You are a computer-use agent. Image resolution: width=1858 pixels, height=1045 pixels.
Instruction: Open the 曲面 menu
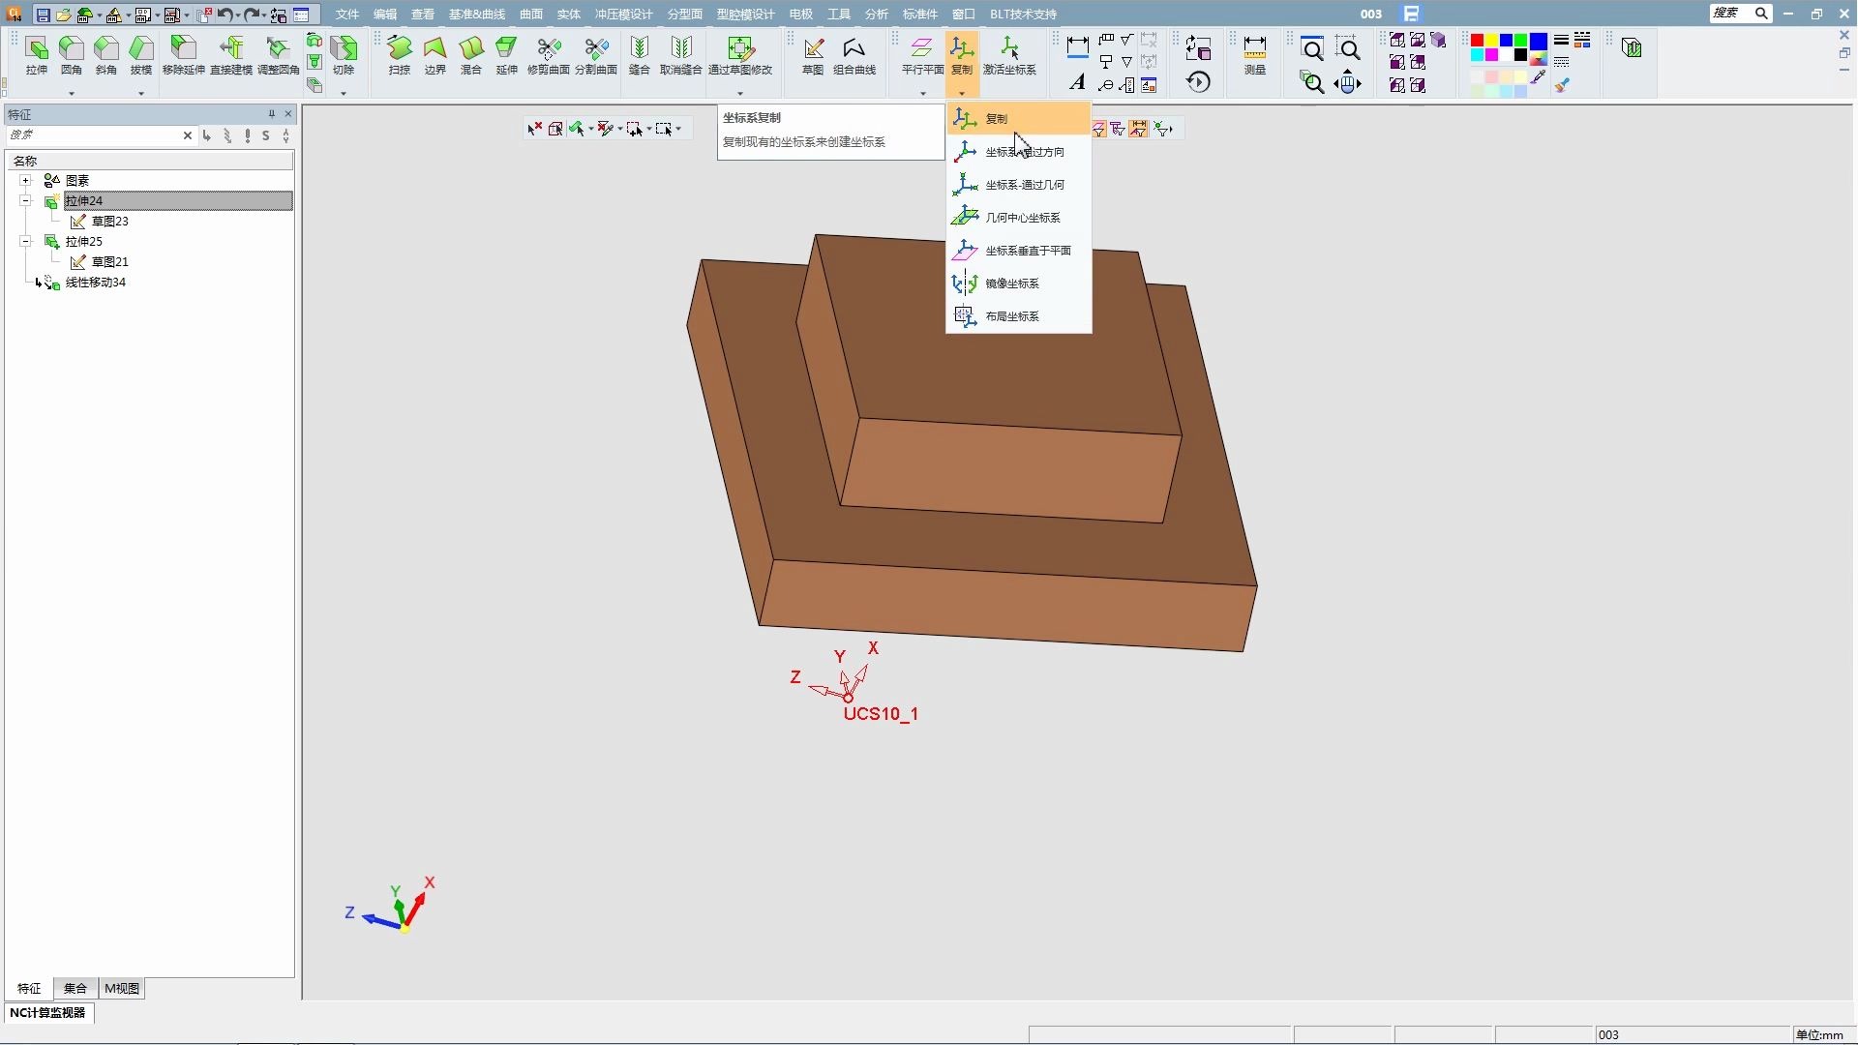coord(530,14)
